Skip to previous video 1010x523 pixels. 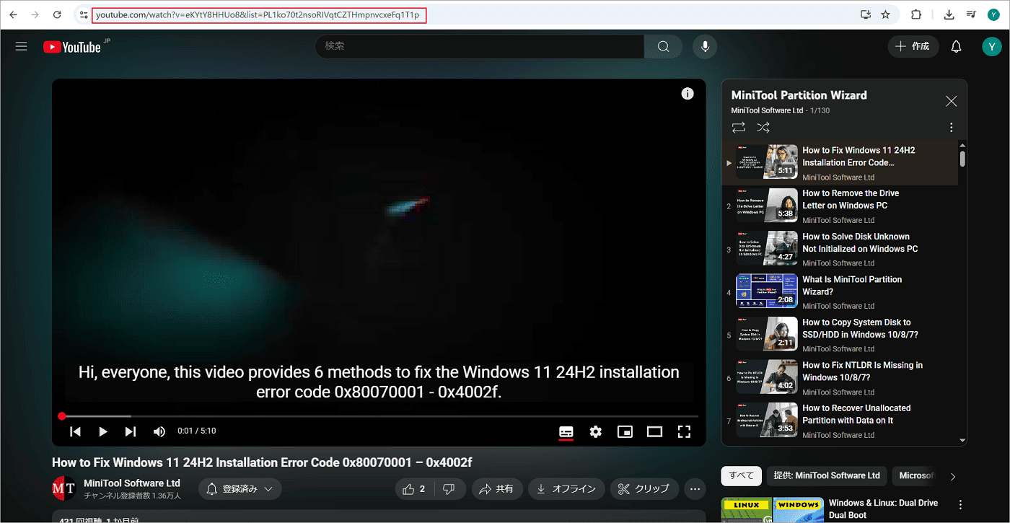pos(75,431)
